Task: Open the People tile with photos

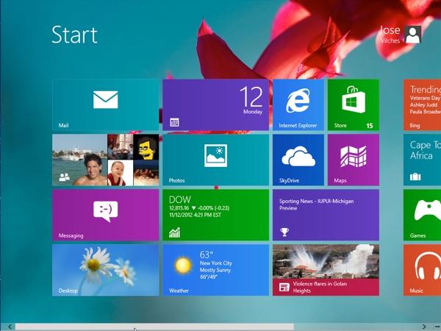Action: 105,160
